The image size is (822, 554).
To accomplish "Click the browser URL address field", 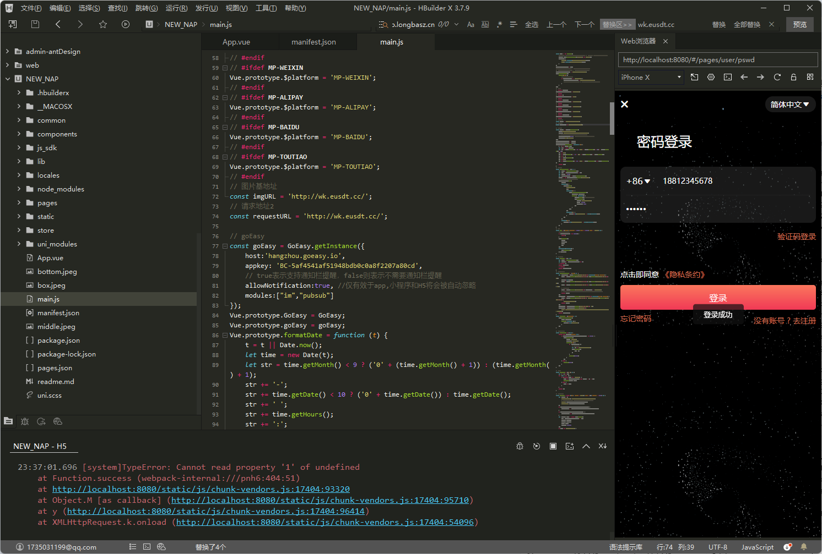I will point(718,59).
